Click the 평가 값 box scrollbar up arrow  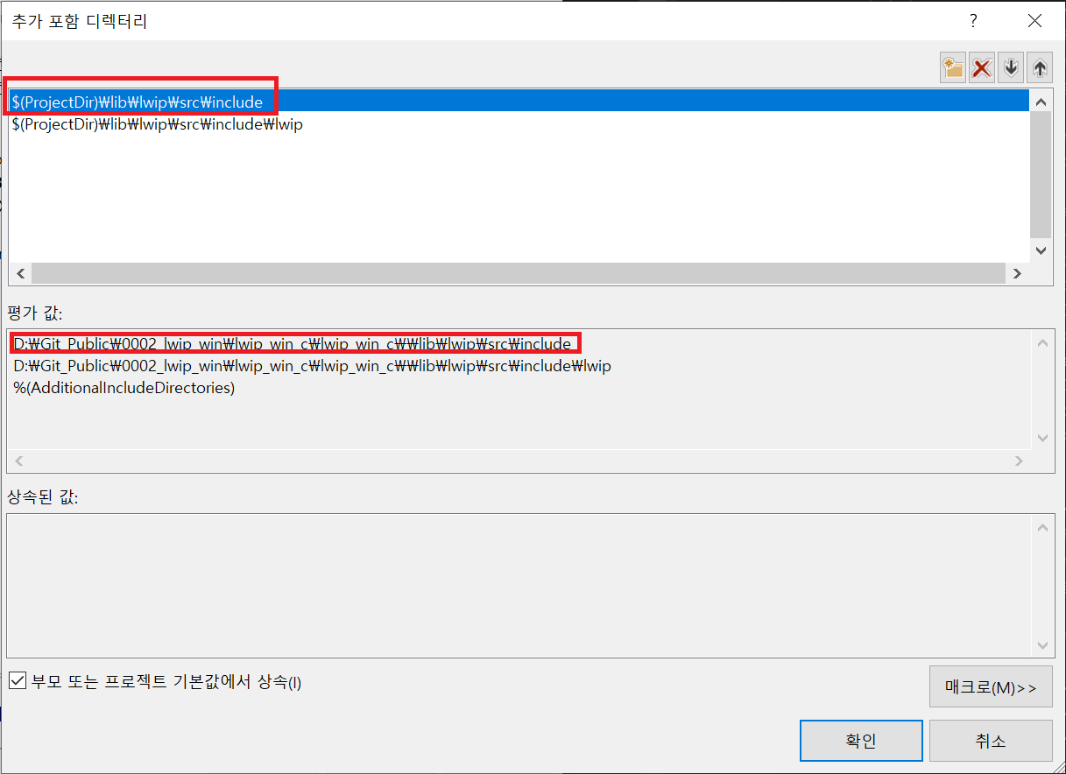tap(1042, 344)
